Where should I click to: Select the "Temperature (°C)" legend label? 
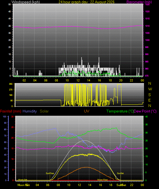pyautogui.click(x=120, y=111)
